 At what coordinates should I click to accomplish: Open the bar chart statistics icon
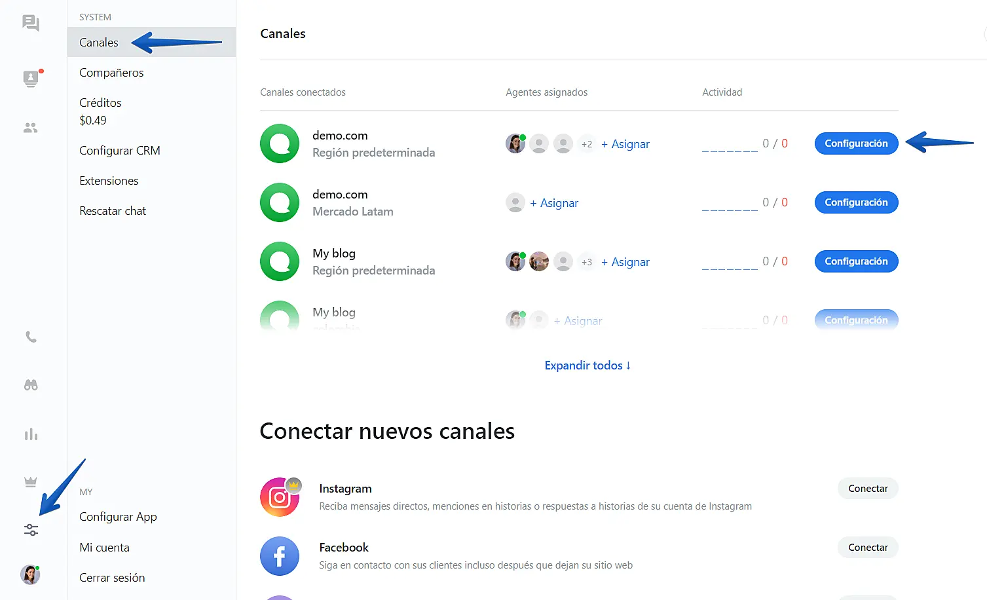pyautogui.click(x=31, y=434)
